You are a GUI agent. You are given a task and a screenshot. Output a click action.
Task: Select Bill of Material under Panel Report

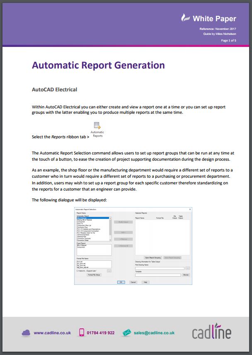(x=82, y=245)
